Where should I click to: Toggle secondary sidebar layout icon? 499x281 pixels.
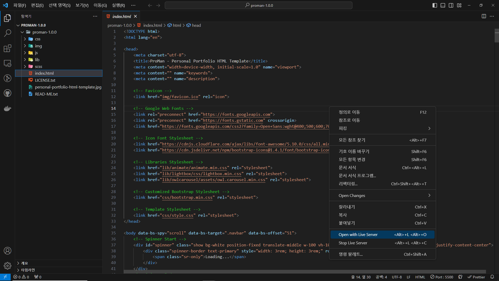451,5
